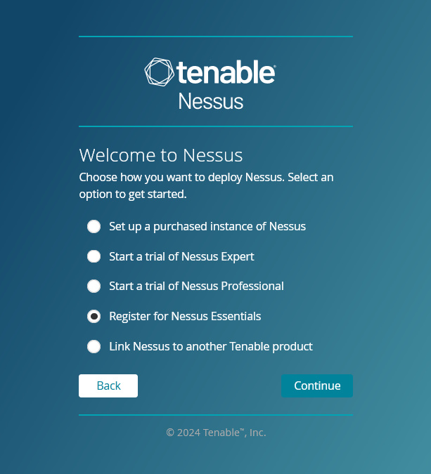Click the selected Nessus Essentials radio button
The height and width of the screenshot is (474, 431).
click(x=94, y=317)
